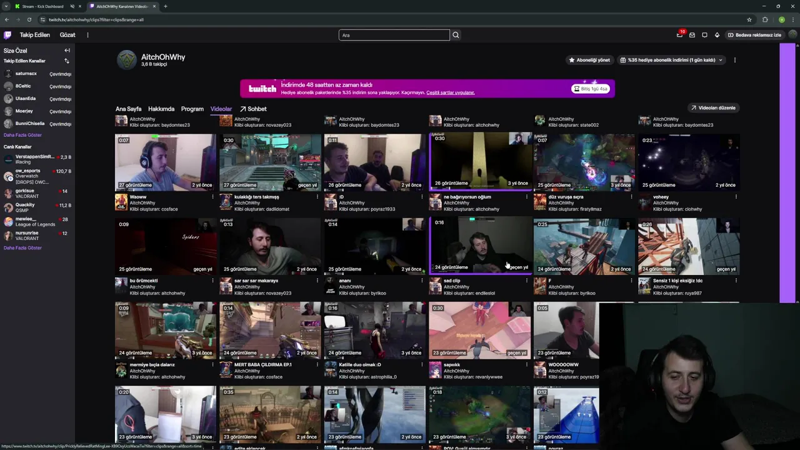This screenshot has width=800, height=450.
Task: Go to Gözat in the top nav
Action: click(x=67, y=35)
